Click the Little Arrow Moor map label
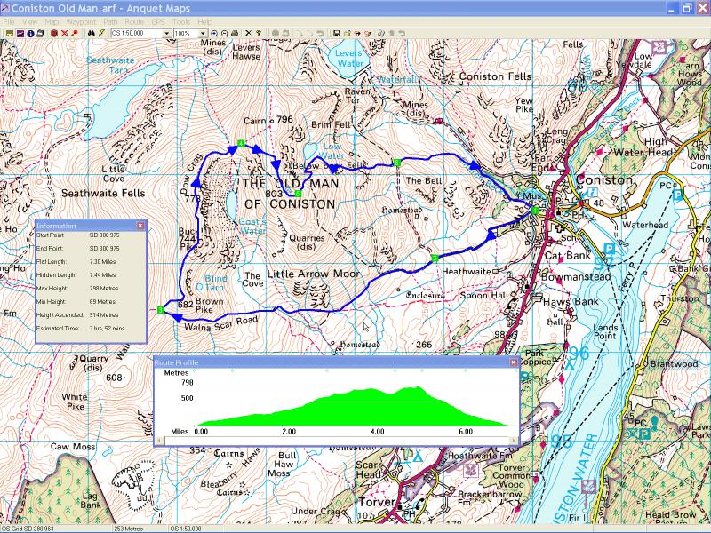 314,274
